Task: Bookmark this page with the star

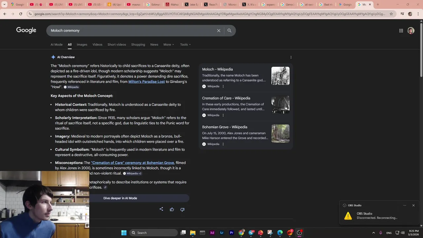Action: coord(391,14)
